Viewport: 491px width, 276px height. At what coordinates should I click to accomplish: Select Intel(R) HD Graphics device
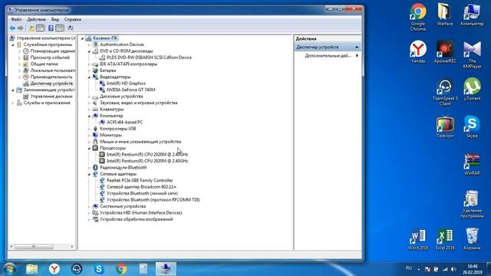tap(126, 84)
